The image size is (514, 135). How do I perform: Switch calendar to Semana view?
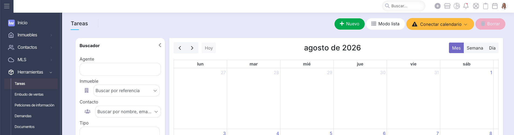[x=475, y=48]
